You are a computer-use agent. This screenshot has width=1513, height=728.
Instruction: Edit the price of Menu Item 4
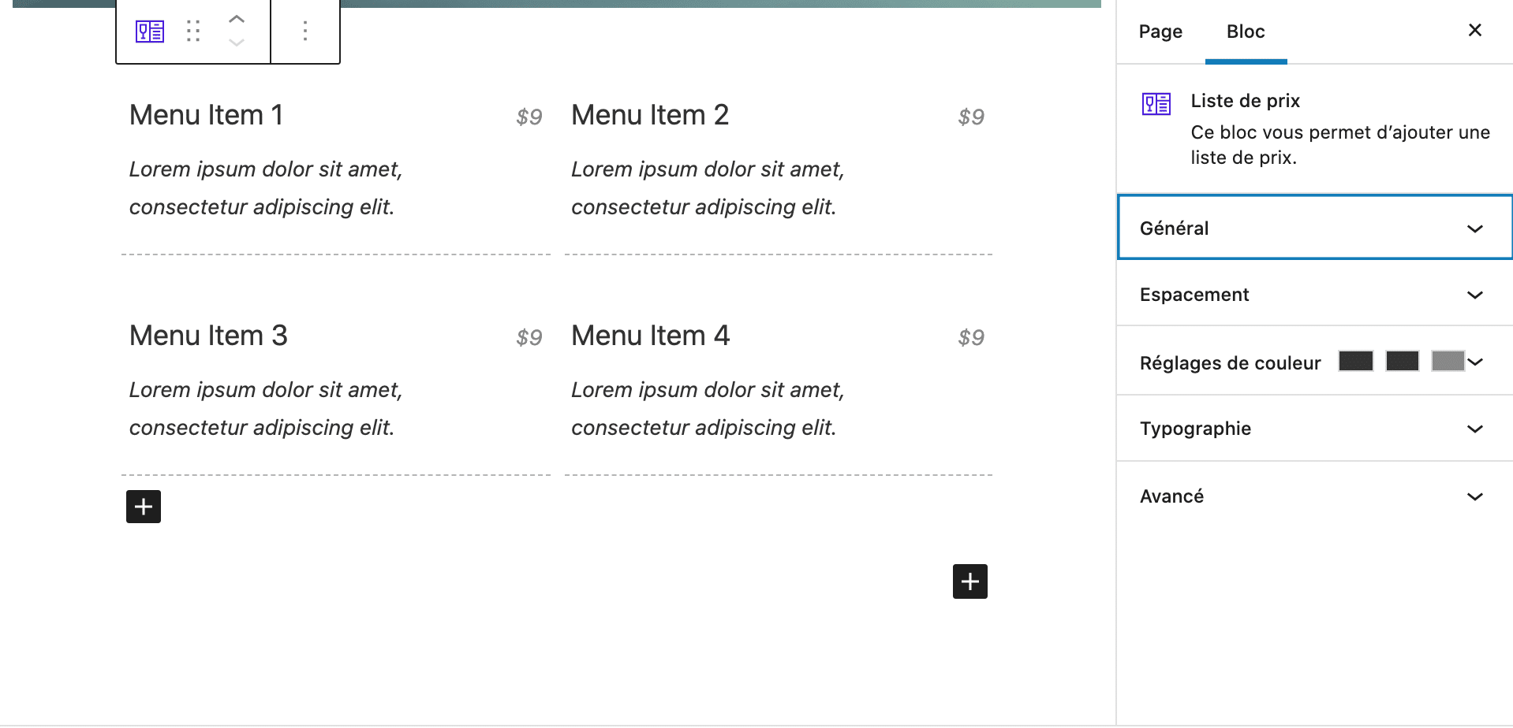[x=970, y=338]
